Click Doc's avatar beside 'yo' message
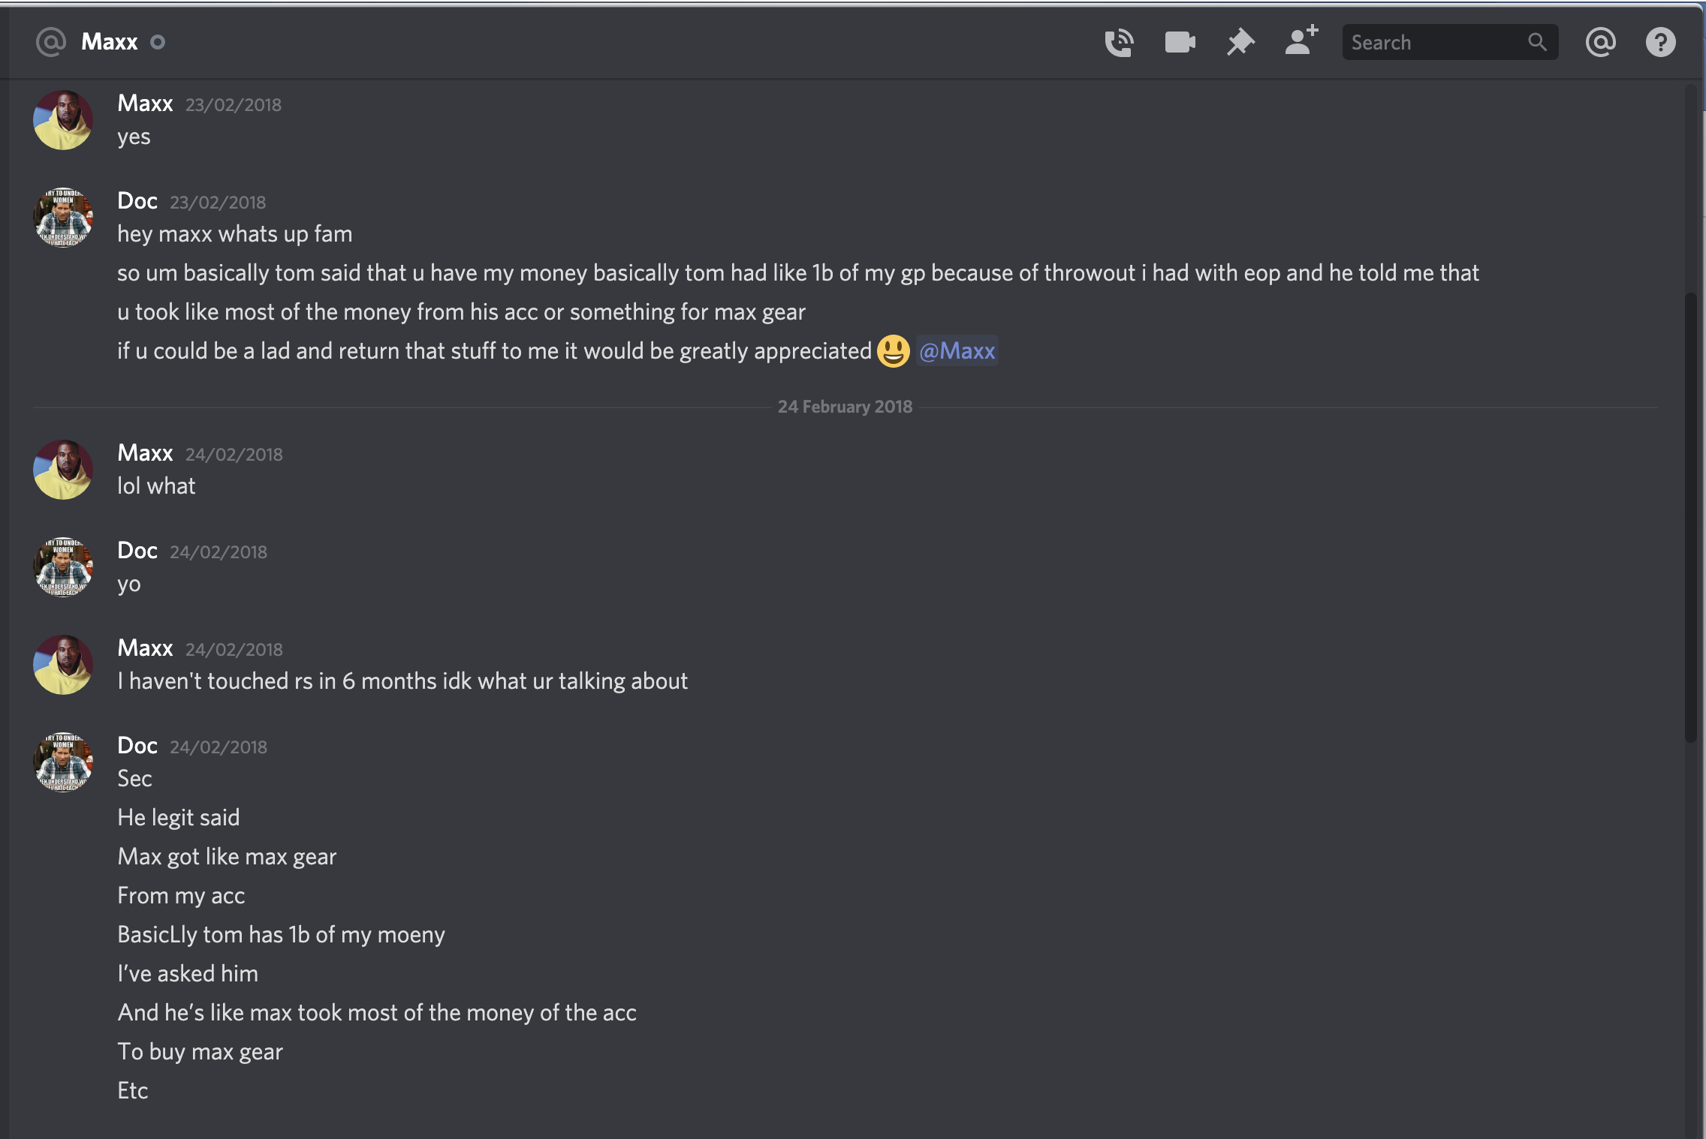 coord(63,567)
